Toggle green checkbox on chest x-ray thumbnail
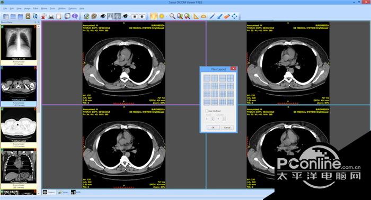371x200 pixels. pos(2,26)
